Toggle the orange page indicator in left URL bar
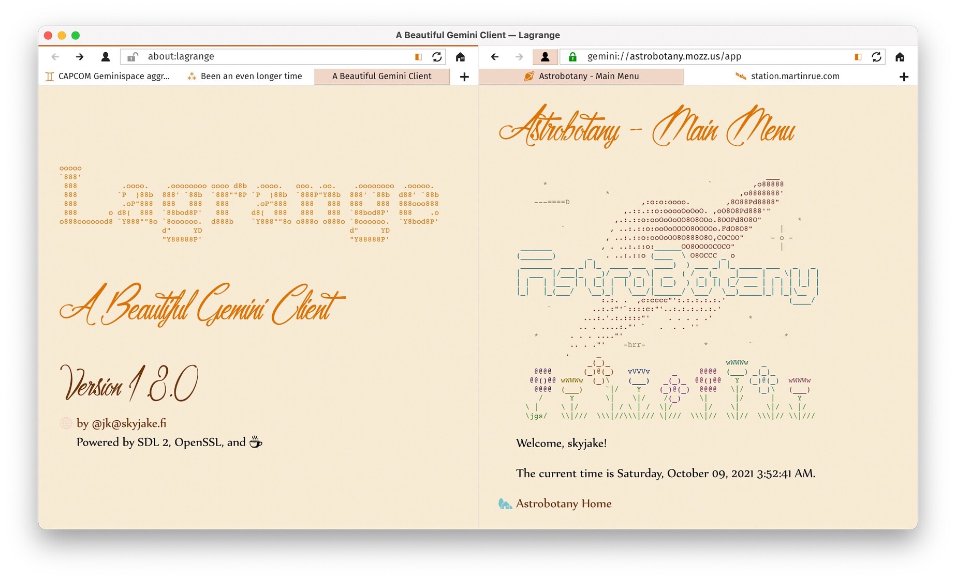 coord(418,57)
